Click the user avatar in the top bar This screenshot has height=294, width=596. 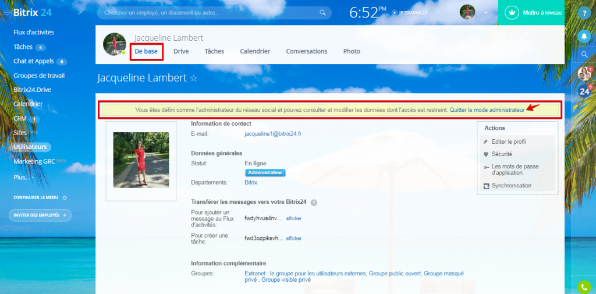point(467,12)
